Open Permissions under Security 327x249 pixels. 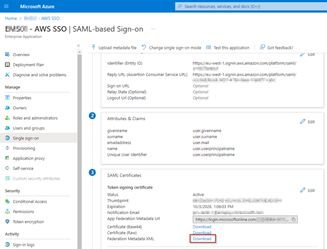pyautogui.click(x=23, y=212)
